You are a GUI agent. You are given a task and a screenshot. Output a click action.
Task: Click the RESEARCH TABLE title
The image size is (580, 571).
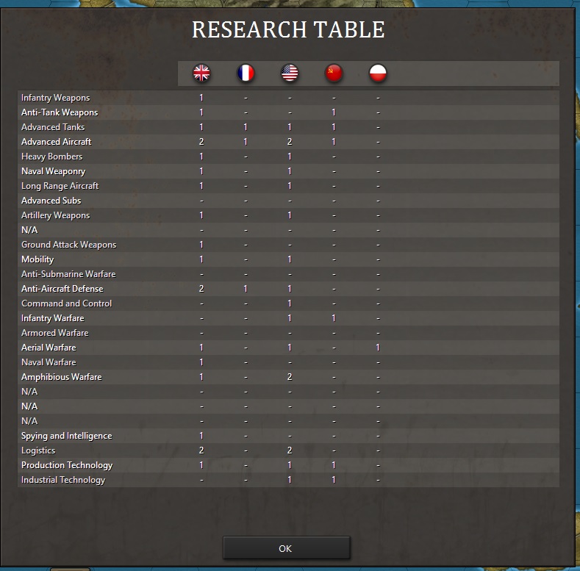(x=288, y=29)
